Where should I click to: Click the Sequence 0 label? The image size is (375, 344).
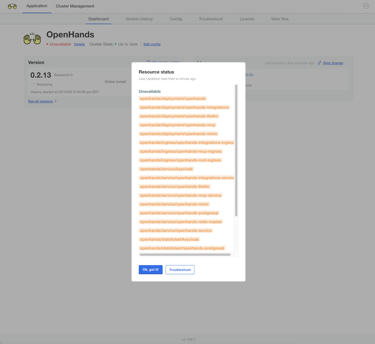click(x=63, y=75)
